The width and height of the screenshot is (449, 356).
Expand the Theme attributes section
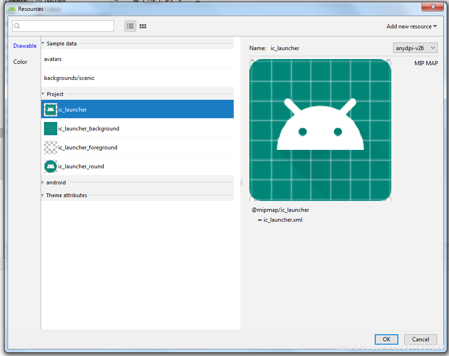click(x=43, y=195)
